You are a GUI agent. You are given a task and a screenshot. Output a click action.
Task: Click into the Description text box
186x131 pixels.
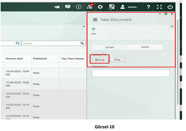pyautogui.click(x=131, y=73)
